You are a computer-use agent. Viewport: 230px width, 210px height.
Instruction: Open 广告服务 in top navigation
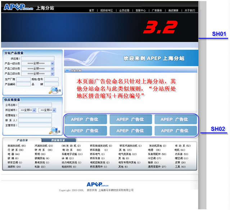[157, 10]
